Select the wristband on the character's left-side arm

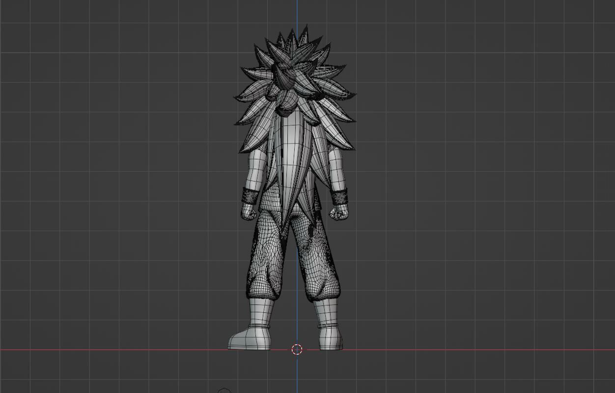click(250, 196)
